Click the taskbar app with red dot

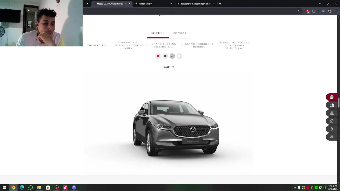tap(57, 188)
